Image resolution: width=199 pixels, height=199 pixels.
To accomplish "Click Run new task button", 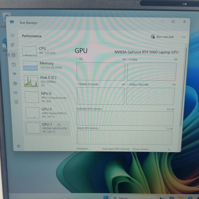I will [162, 37].
